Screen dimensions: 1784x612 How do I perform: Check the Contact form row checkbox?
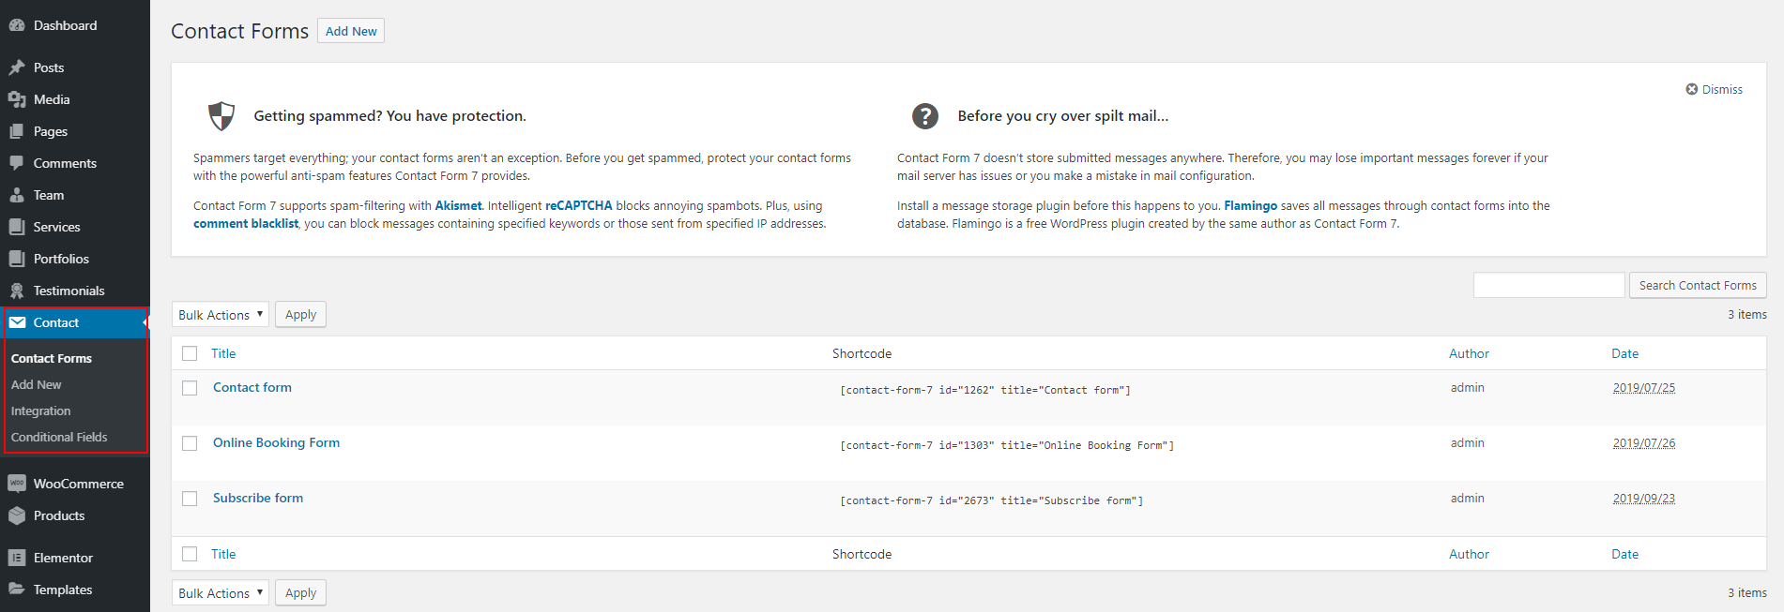(190, 388)
